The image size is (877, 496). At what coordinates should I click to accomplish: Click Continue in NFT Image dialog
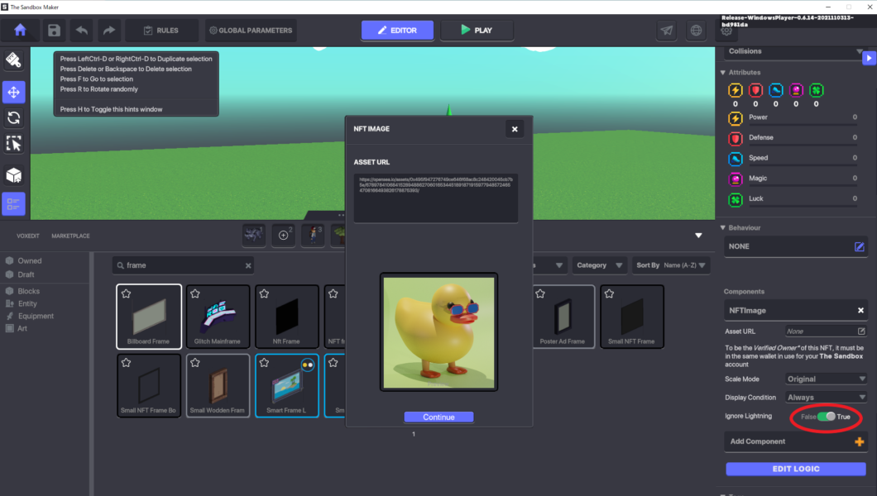click(x=438, y=417)
